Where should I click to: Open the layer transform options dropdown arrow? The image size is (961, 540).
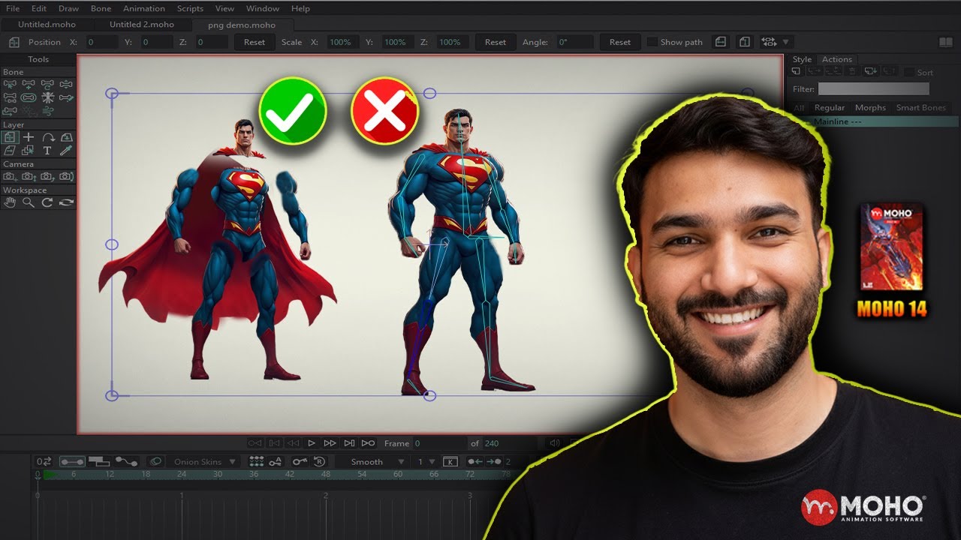(x=786, y=42)
